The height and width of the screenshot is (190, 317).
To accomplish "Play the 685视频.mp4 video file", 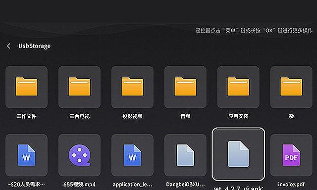I will click(x=79, y=155).
